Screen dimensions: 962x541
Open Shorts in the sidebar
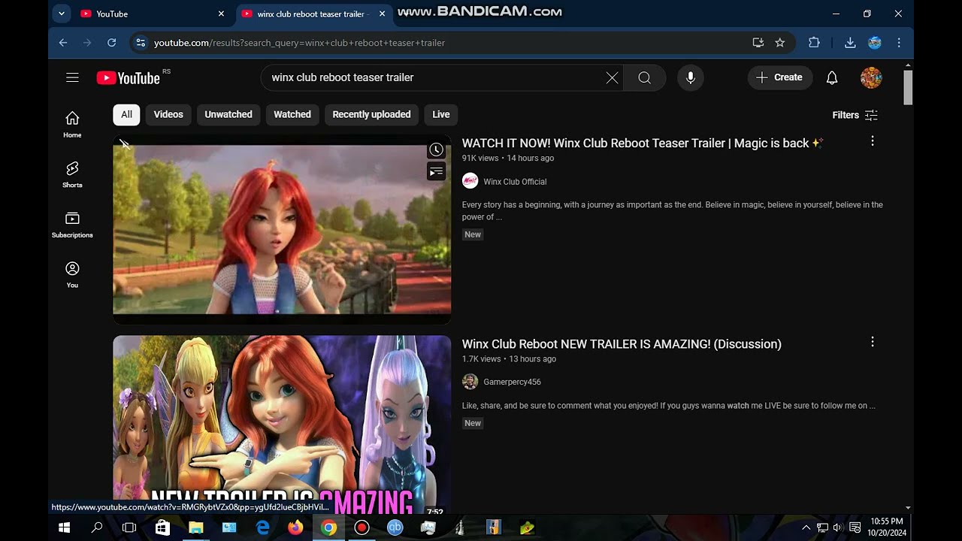pos(72,174)
